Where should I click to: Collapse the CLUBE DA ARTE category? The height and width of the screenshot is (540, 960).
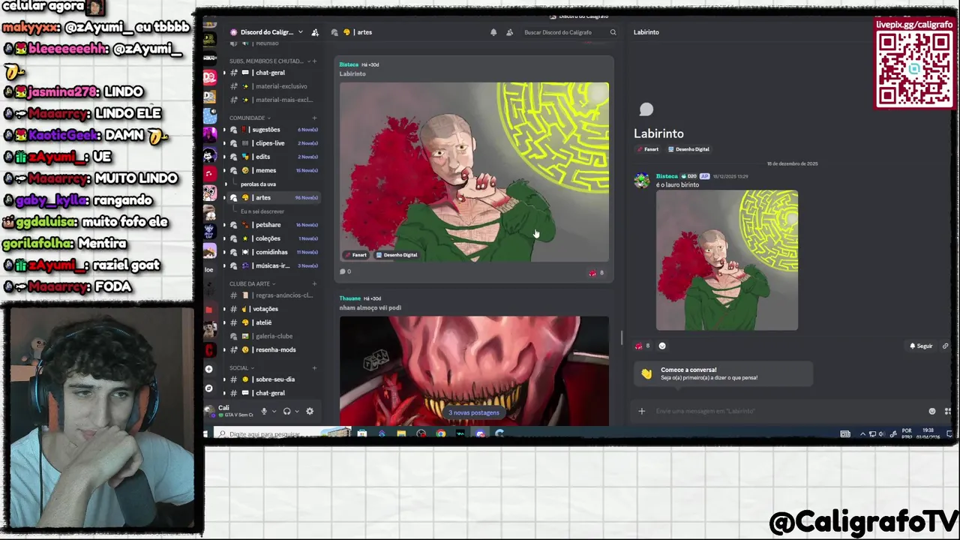(252, 283)
